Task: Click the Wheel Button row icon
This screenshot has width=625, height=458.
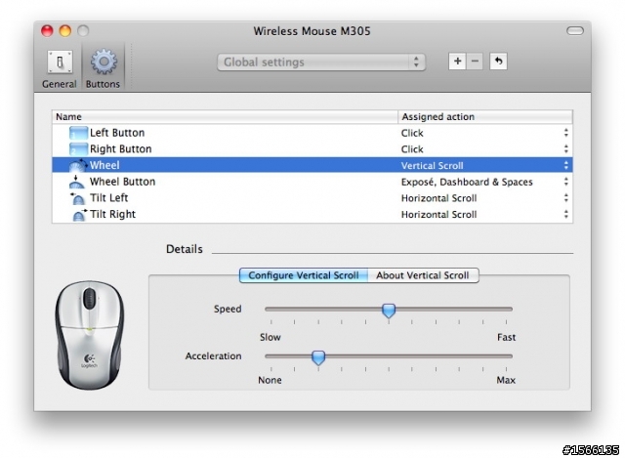Action: (x=76, y=182)
